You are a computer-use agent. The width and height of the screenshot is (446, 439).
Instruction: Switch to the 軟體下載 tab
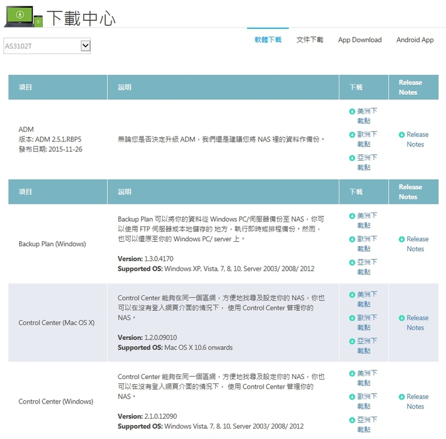click(268, 40)
